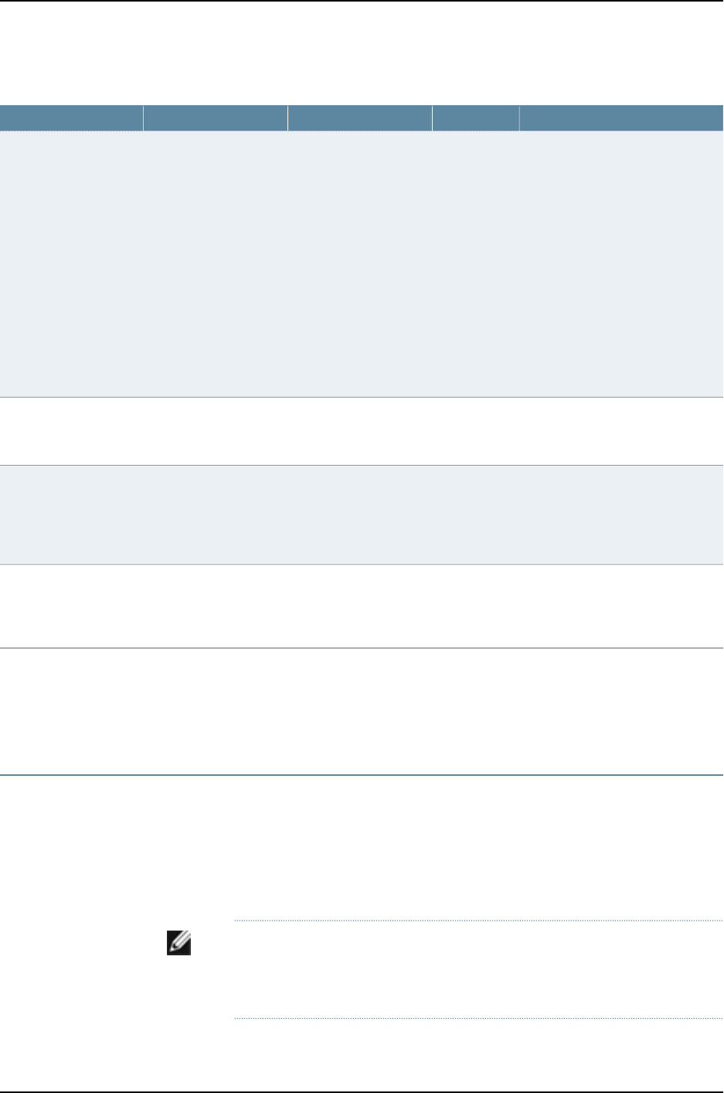This screenshot has width=724, height=1093.
Task: Click the black rule at page top
Action: click(362, 1)
